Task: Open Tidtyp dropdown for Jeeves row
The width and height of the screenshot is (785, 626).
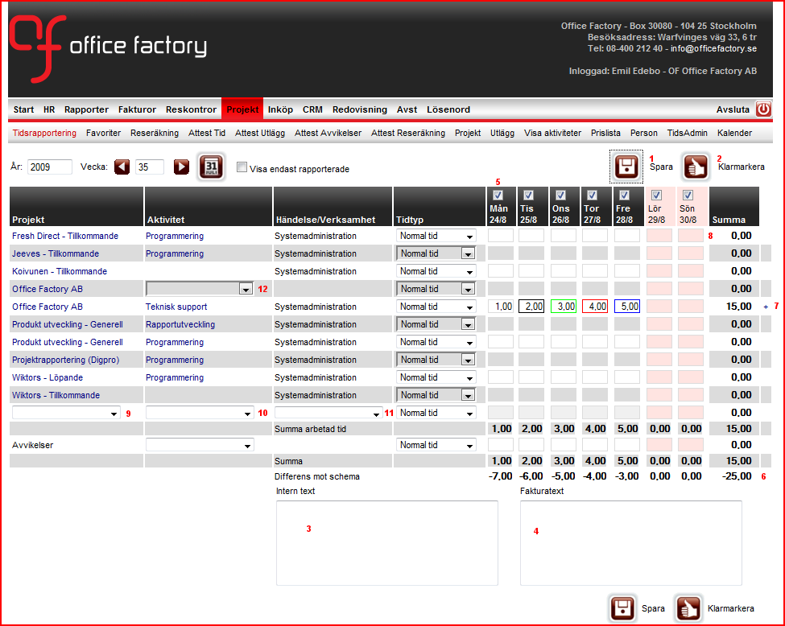Action: click(x=436, y=253)
